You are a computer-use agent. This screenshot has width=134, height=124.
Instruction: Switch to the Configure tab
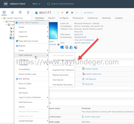(64, 18)
